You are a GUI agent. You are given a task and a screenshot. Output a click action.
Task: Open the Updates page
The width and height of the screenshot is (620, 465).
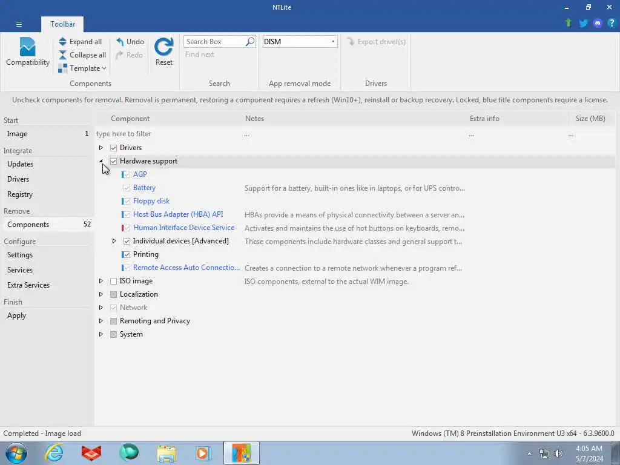pos(47,164)
